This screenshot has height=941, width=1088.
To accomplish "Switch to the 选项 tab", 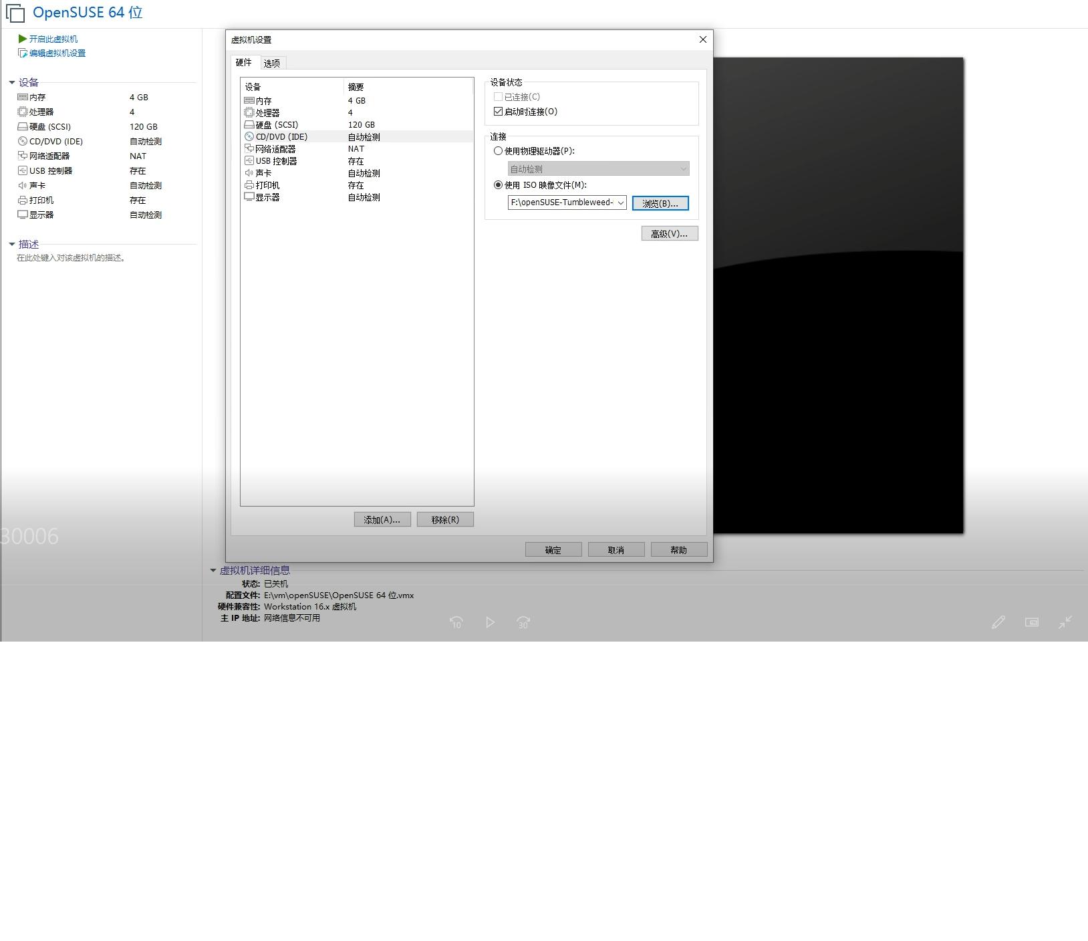I will click(x=272, y=63).
